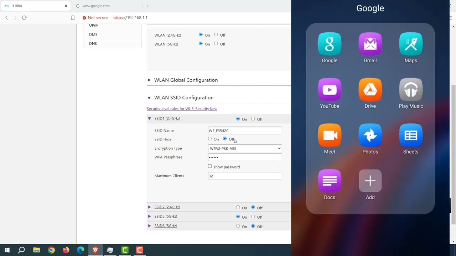Image resolution: width=456 pixels, height=256 pixels.
Task: Launch the Sheets app icon
Action: tap(411, 135)
